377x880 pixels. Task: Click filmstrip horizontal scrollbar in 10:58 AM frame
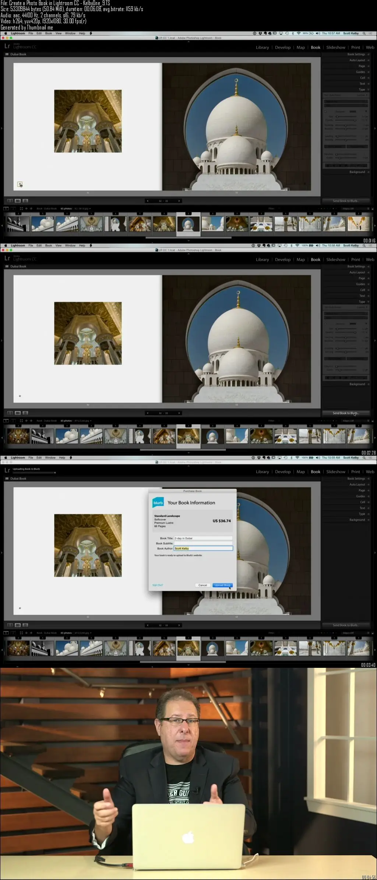click(183, 450)
